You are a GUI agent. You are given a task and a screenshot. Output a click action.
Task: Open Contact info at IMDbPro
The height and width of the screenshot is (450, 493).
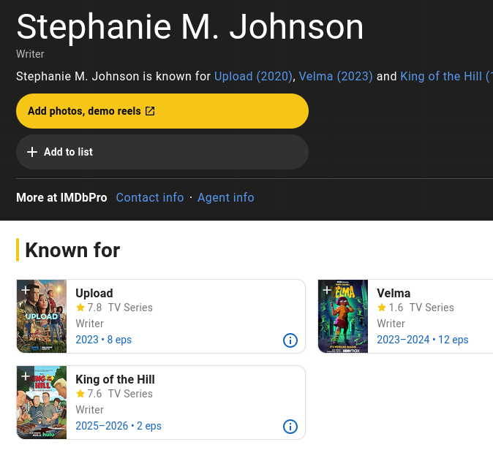tap(150, 197)
